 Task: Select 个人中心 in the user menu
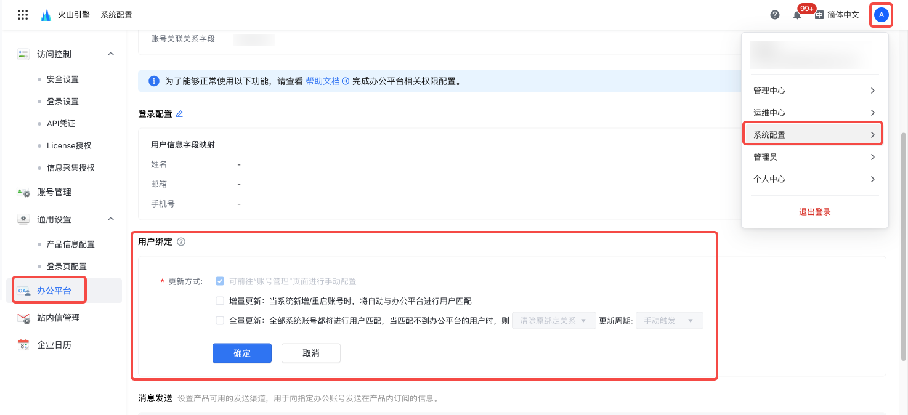(x=814, y=179)
